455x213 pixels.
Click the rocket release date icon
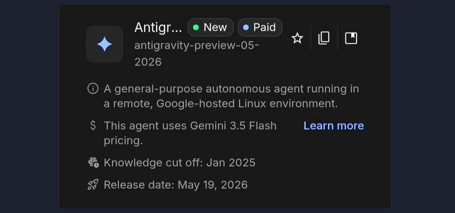coord(93,185)
